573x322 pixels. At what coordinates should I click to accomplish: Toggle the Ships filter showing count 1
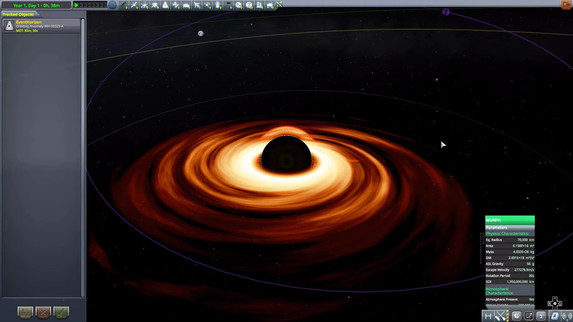point(166,5)
